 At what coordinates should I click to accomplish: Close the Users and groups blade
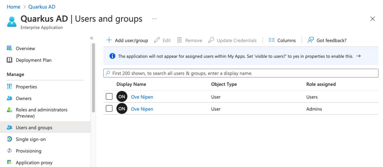click(x=372, y=19)
